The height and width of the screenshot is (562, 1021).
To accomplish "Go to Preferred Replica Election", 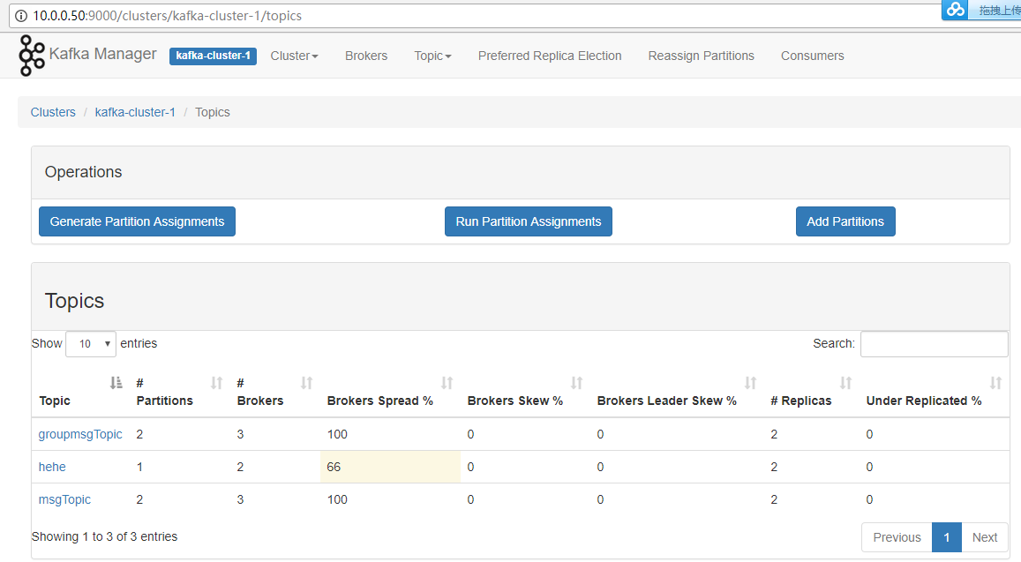I will click(550, 56).
